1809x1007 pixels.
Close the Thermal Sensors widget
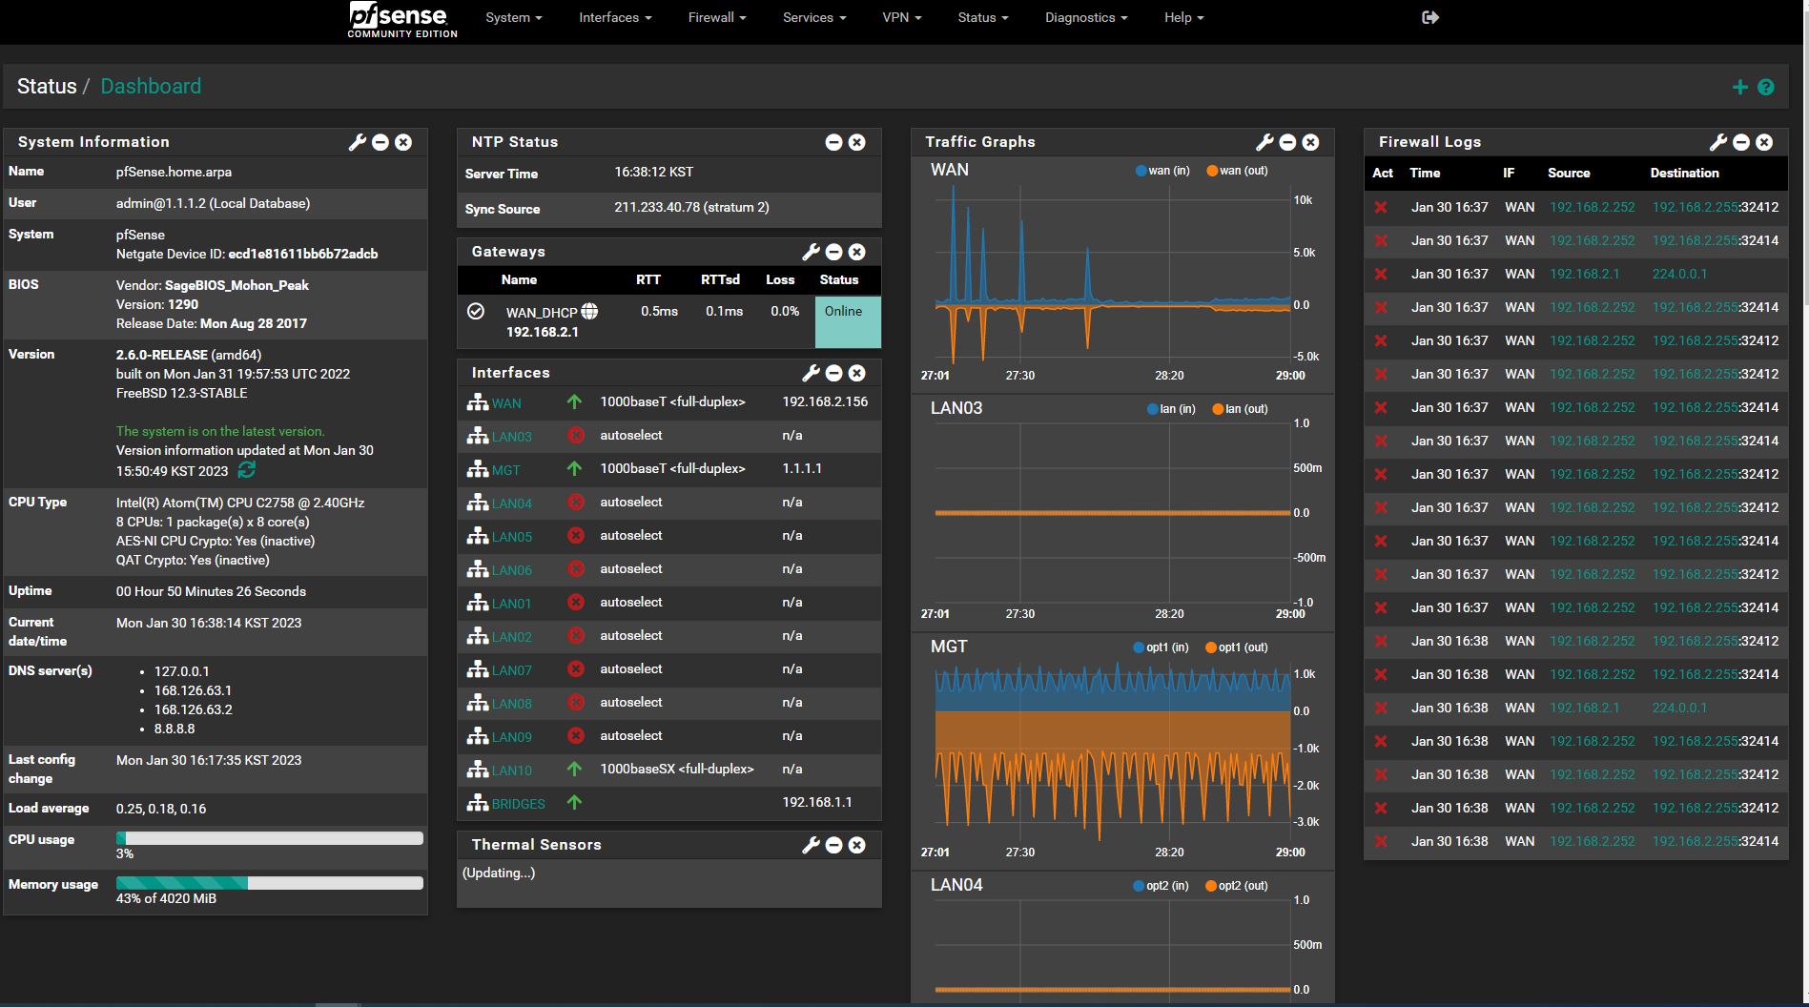(857, 845)
